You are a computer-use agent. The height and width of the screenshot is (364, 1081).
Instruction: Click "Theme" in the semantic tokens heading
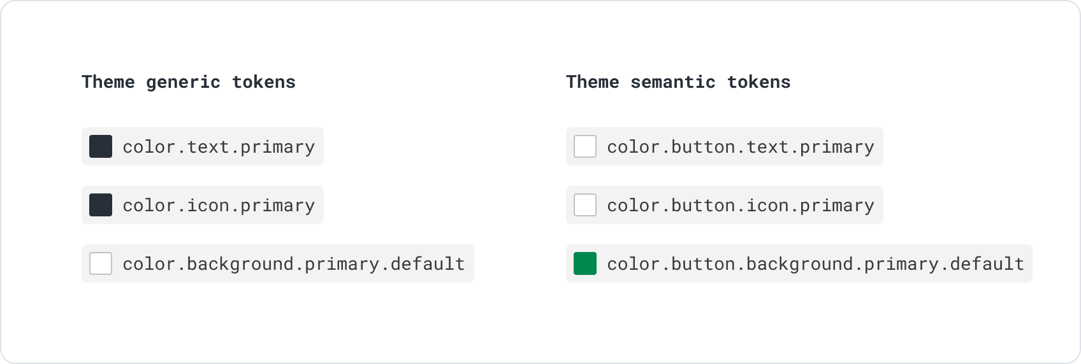592,82
